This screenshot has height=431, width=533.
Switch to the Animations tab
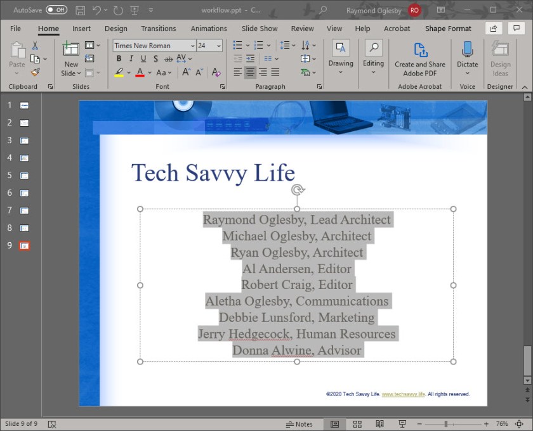click(x=209, y=29)
